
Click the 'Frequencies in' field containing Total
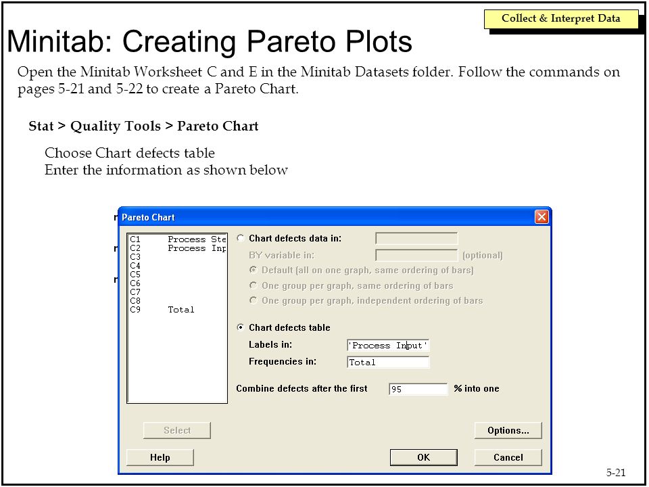point(388,363)
